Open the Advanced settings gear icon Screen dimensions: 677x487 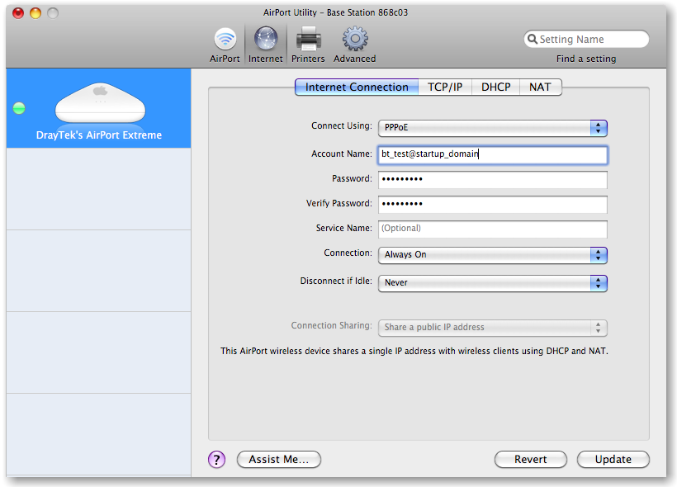pyautogui.click(x=354, y=43)
